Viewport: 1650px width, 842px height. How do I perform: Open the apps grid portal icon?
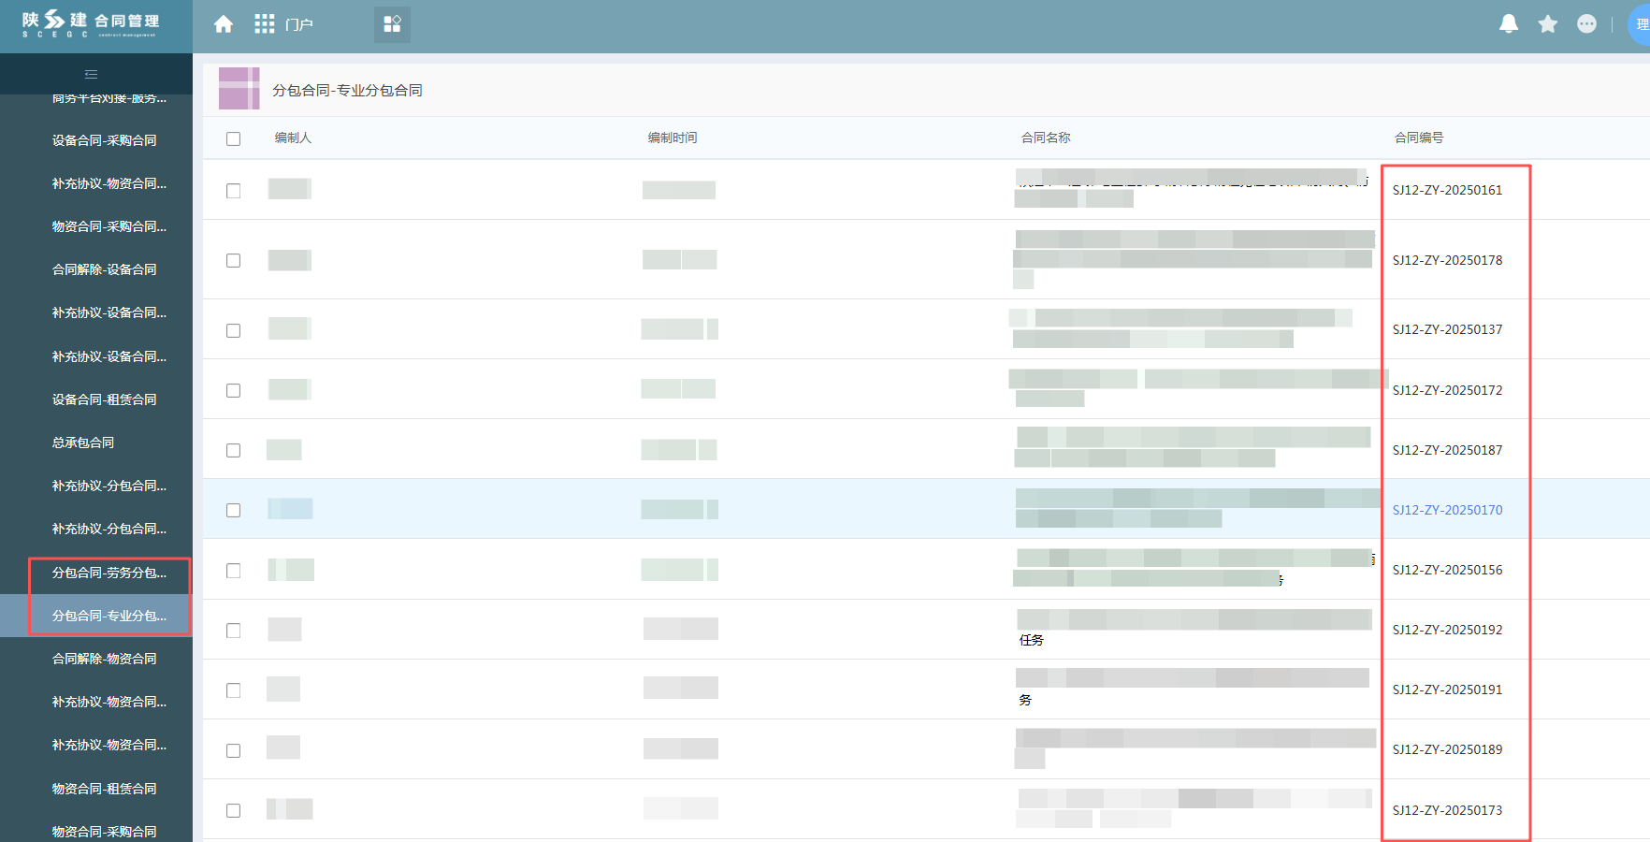(265, 24)
